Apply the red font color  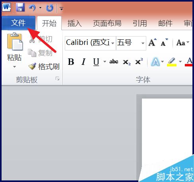189,62
